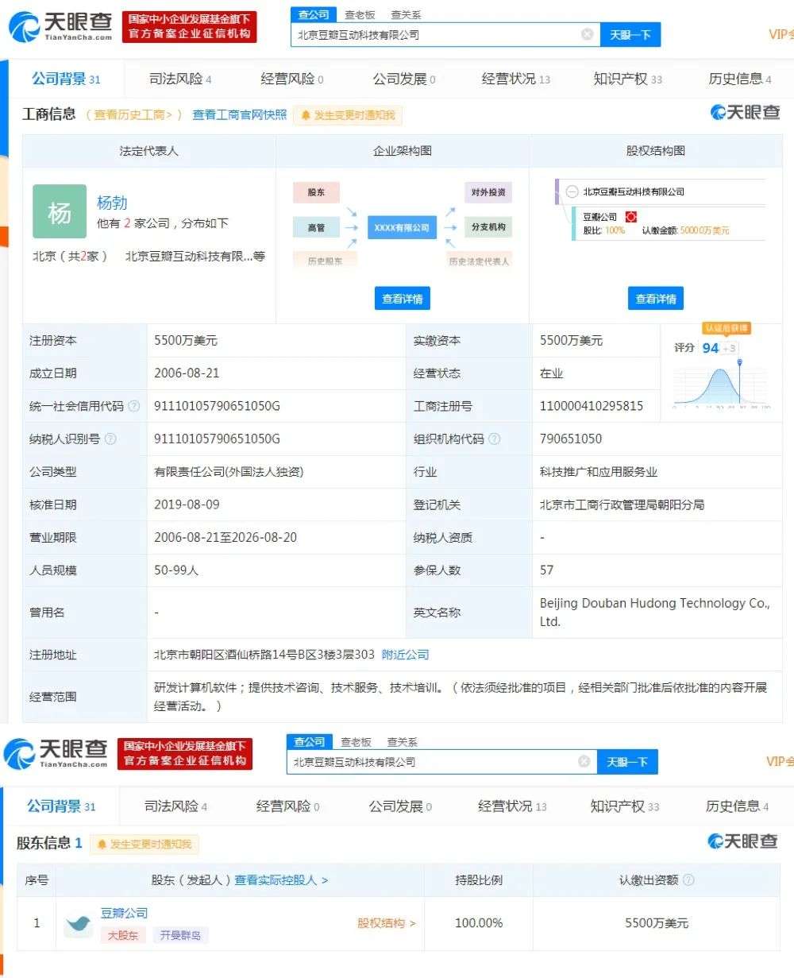Image resolution: width=794 pixels, height=978 pixels.
Task: Select 查老板 search mode in top header
Action: (360, 14)
